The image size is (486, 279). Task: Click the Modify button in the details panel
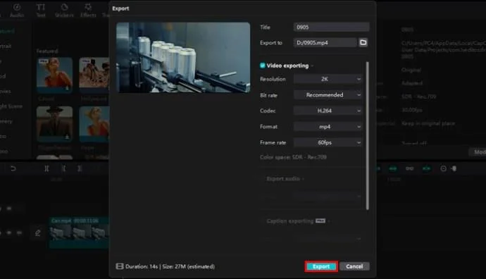click(478, 152)
